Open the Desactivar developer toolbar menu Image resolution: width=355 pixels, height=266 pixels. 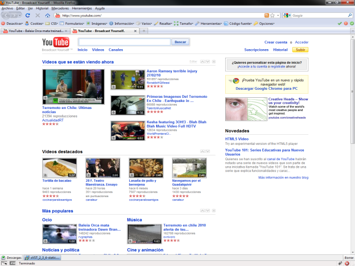point(12,23)
